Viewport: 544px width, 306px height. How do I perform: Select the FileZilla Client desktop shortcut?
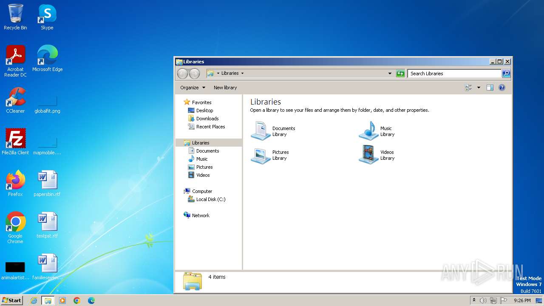click(15, 142)
